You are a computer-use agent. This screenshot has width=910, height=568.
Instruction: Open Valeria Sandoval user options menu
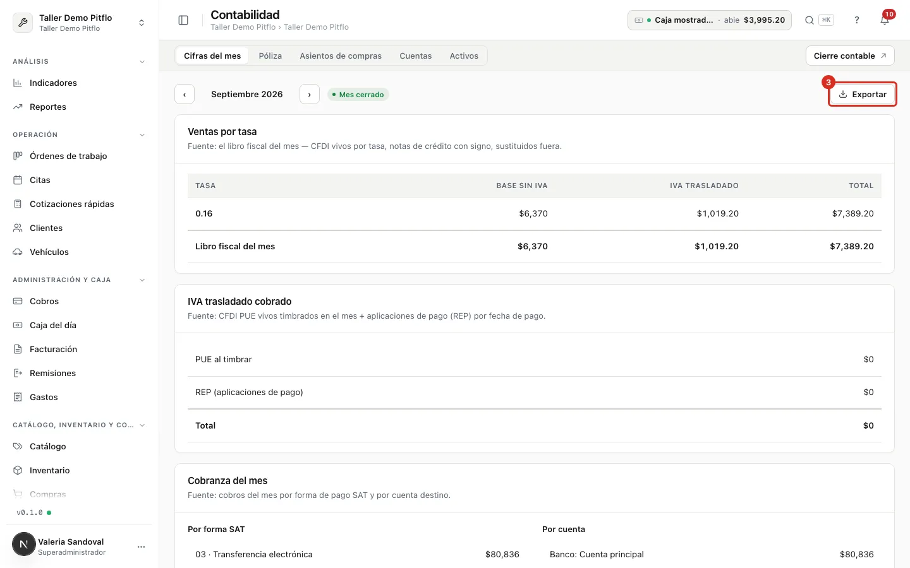[141, 547]
